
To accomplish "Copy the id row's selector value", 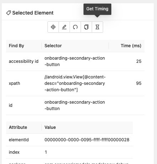I will pos(75,105).
